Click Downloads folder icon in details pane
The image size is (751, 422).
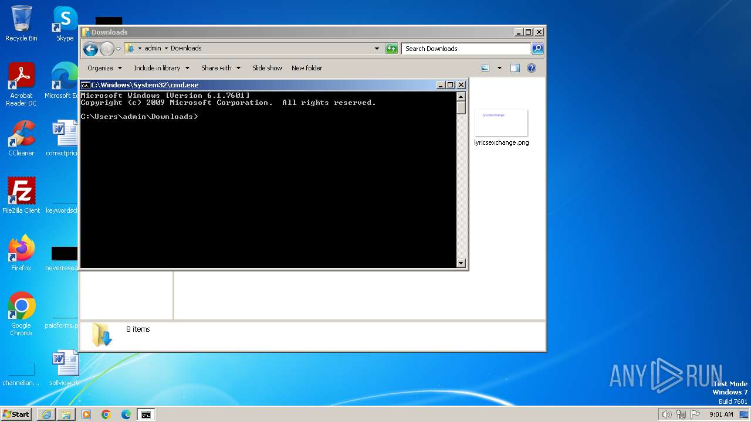[102, 335]
